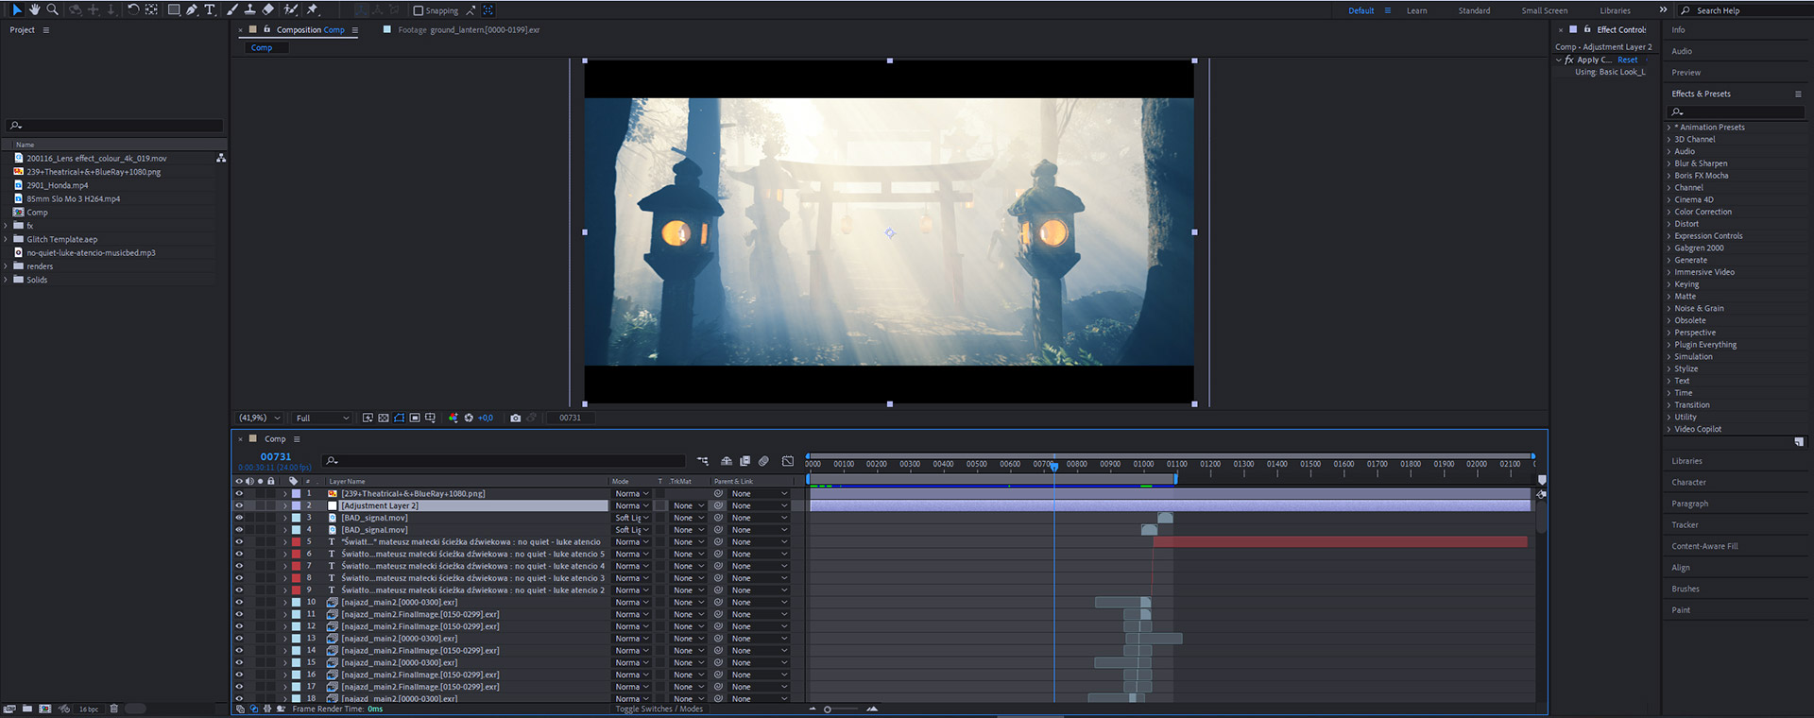Click the Show Channel RGB icon
The width and height of the screenshot is (1814, 718).
(453, 418)
